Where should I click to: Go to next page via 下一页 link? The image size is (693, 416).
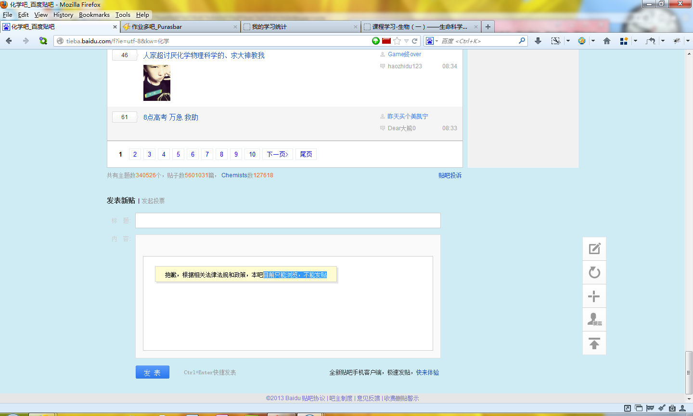click(x=278, y=154)
